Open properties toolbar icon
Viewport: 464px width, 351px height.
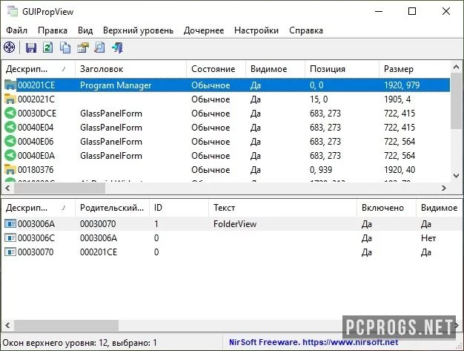pos(83,47)
